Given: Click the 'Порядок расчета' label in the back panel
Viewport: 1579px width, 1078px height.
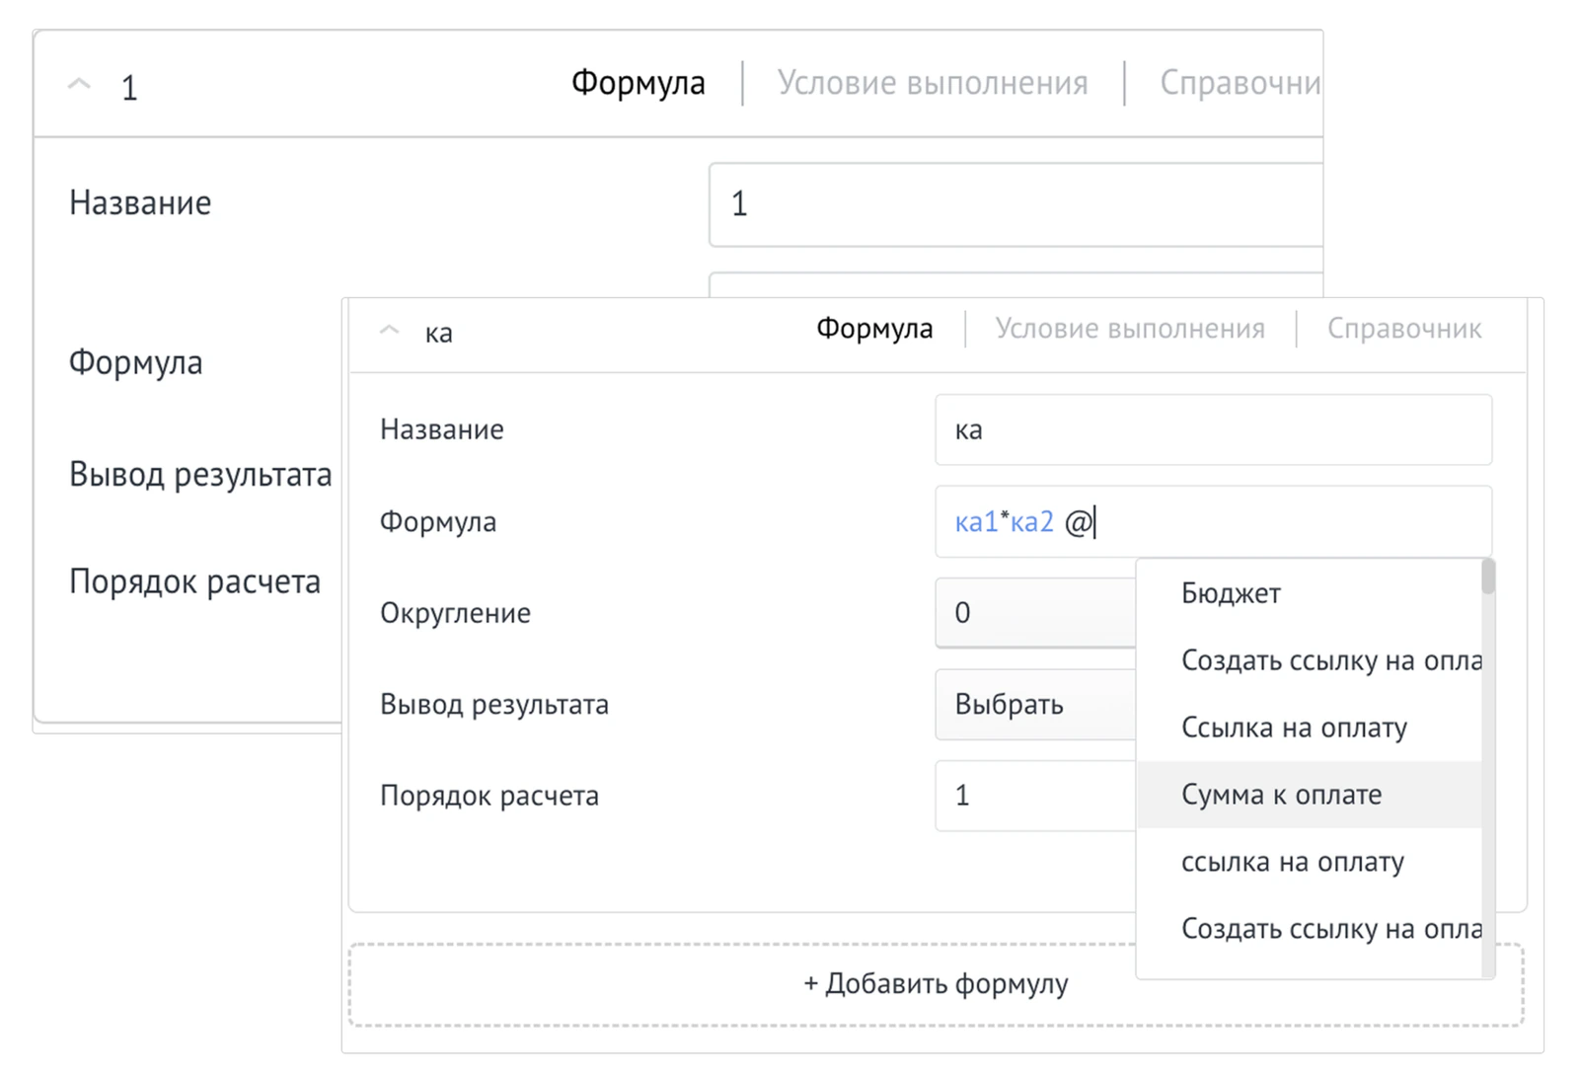Looking at the screenshot, I should (194, 581).
